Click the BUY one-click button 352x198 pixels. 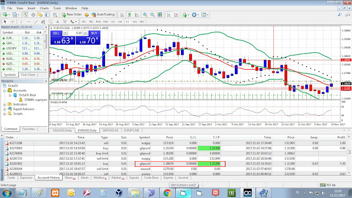94,33
